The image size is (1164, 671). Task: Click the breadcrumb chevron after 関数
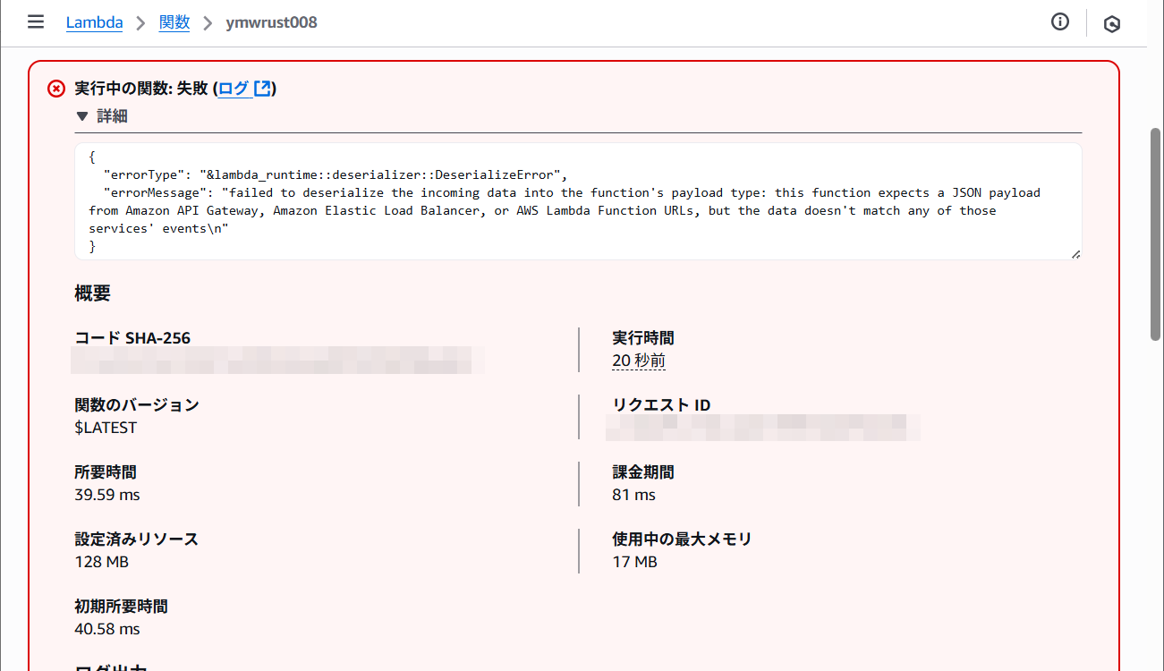(x=208, y=23)
